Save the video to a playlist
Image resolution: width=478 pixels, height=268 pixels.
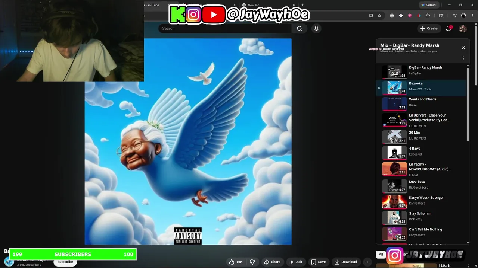(318, 262)
